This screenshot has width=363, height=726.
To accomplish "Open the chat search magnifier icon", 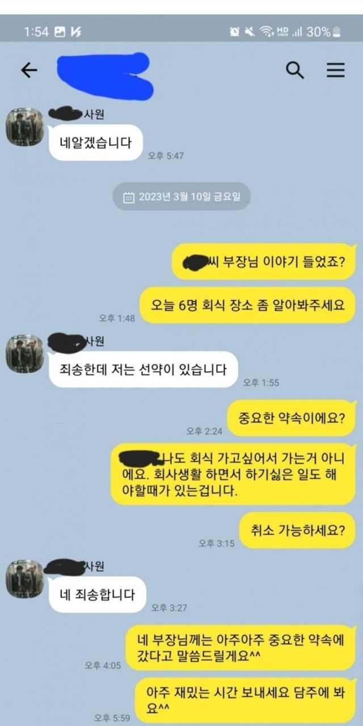I will pyautogui.click(x=294, y=70).
